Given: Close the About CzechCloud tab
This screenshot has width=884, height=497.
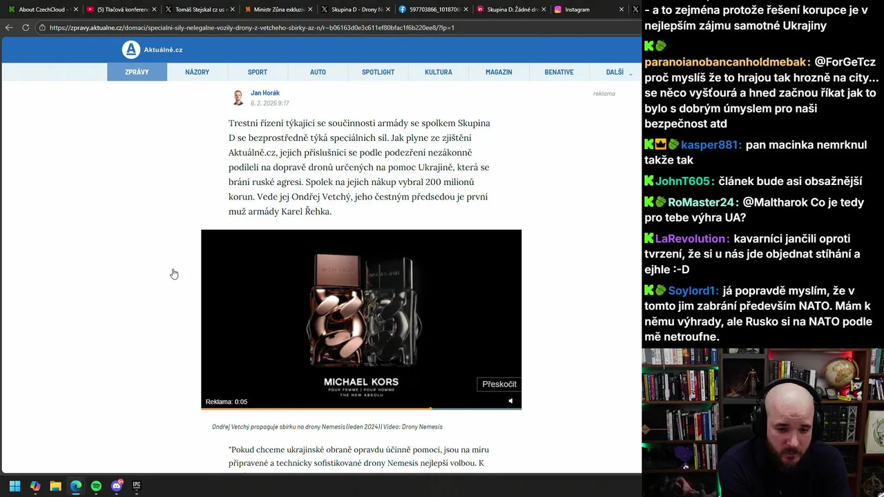Looking at the screenshot, I should pos(75,10).
